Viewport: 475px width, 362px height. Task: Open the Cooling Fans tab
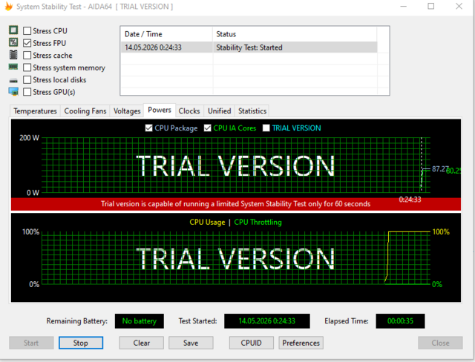click(x=85, y=111)
